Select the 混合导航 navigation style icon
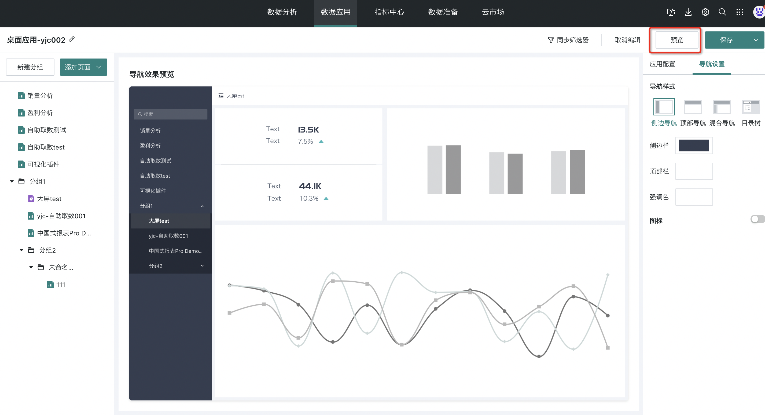 point(722,107)
